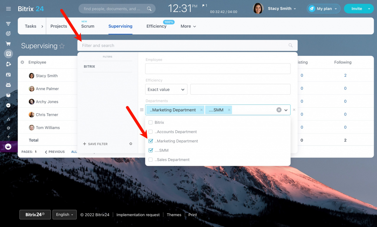The image size is (377, 227).
Task: Open the shopping cart icon in sidebar
Action: coord(8,44)
